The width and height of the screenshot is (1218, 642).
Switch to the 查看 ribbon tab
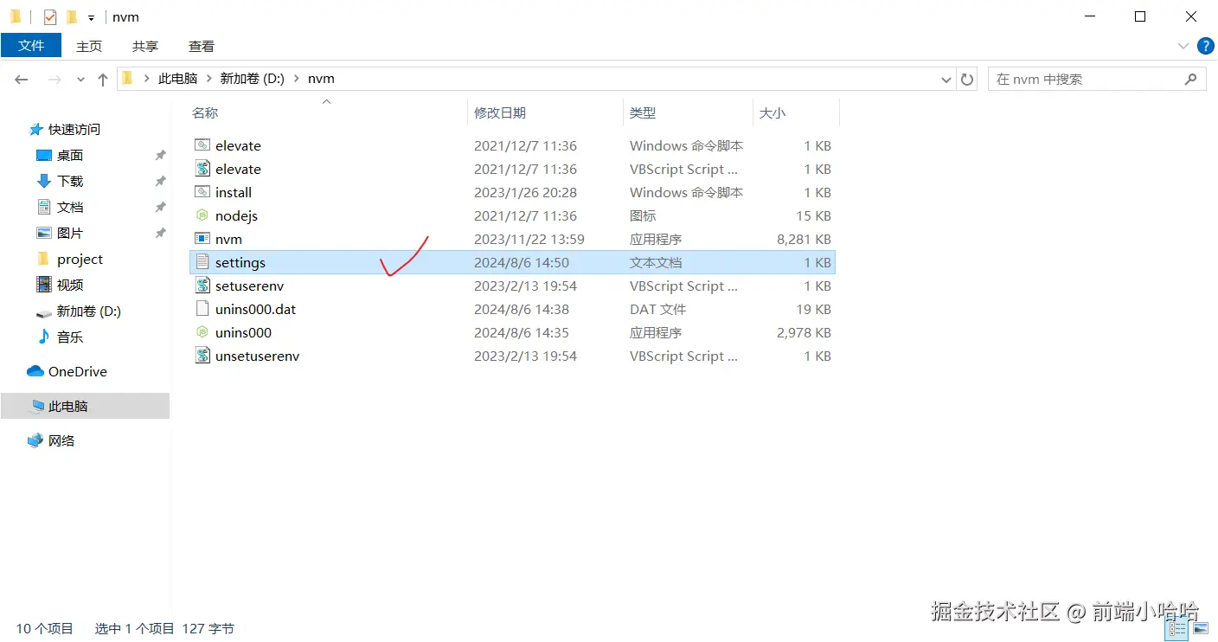pos(201,46)
